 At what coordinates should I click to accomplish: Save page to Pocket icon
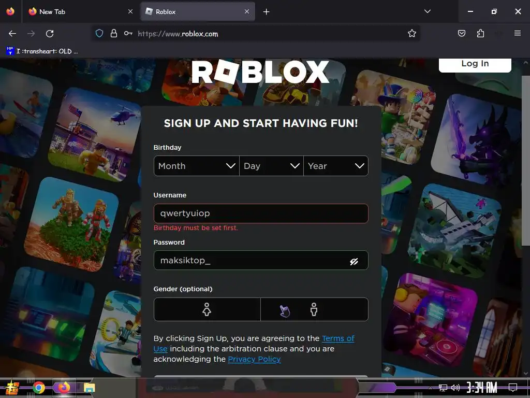[462, 34]
